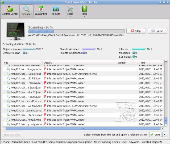This screenshot has height=144, width=170.
Task: Open the Results chart icon
Action: pyautogui.click(x=56, y=9)
